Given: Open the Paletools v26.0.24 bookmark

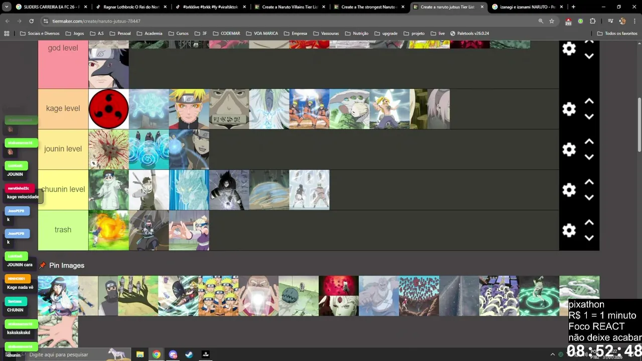Looking at the screenshot, I should [x=469, y=33].
